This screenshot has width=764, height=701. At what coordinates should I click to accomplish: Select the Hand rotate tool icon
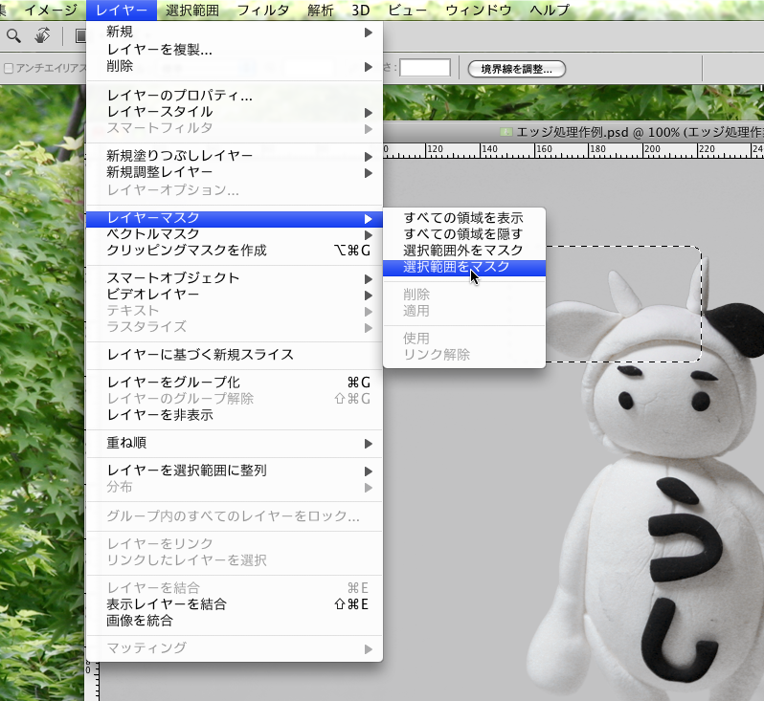[x=43, y=36]
